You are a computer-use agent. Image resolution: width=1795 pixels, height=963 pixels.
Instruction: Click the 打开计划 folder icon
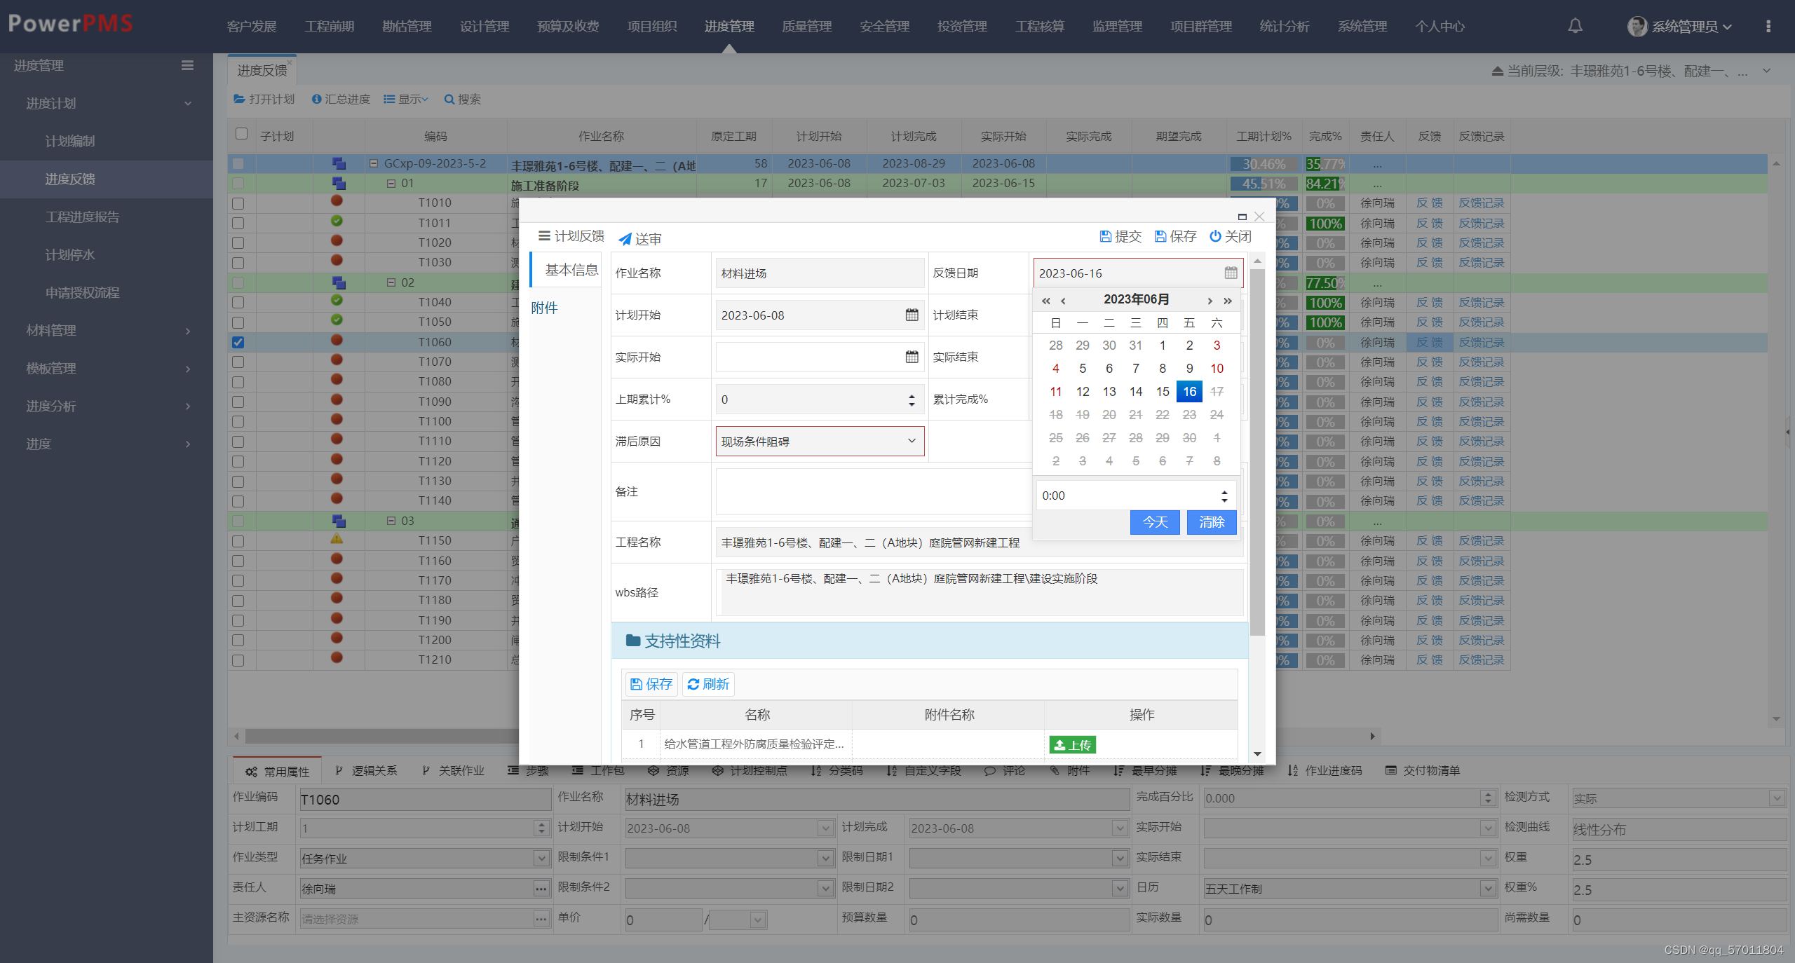tap(240, 99)
